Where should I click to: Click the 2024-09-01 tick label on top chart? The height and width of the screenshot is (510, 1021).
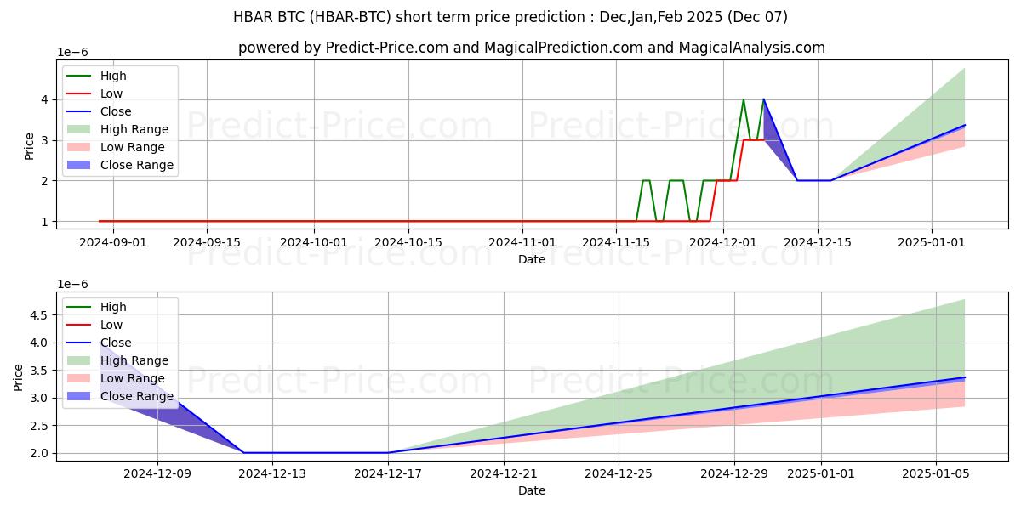pos(113,241)
